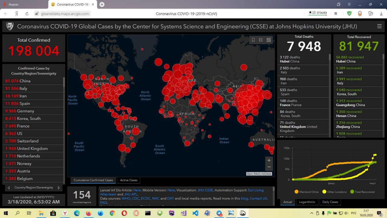Open the CDC data source link
The image size is (387, 218).
[x=136, y=198]
